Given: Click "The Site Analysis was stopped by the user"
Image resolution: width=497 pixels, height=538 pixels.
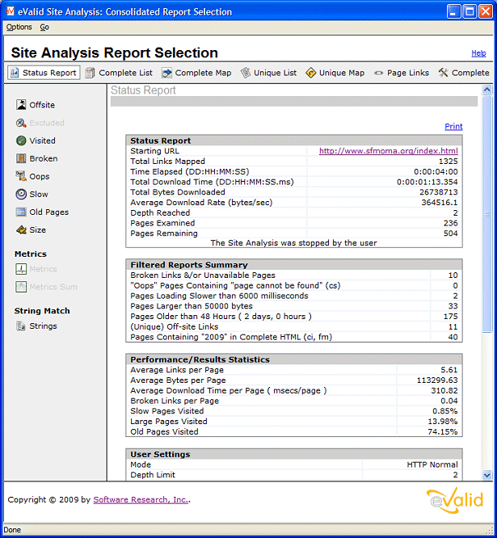Looking at the screenshot, I should pyautogui.click(x=293, y=243).
